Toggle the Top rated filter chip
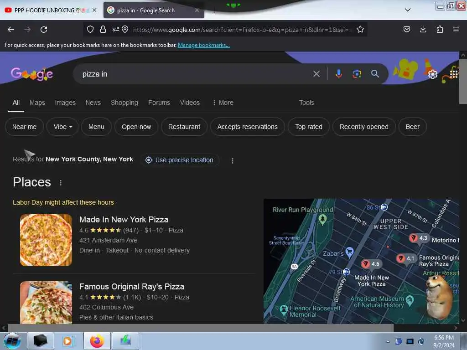The height and width of the screenshot is (350, 467). (x=309, y=127)
